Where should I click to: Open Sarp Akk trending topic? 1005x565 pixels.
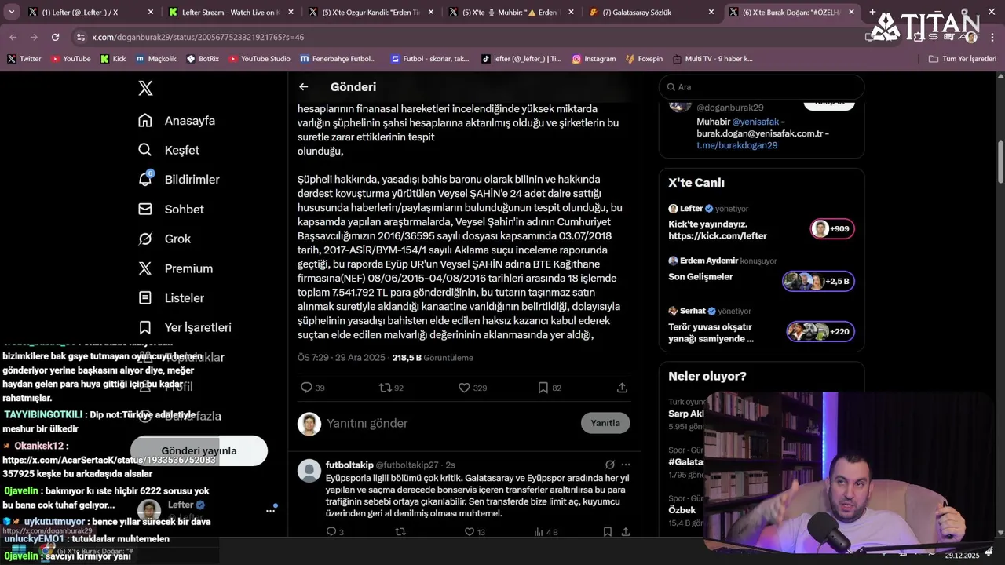point(686,414)
